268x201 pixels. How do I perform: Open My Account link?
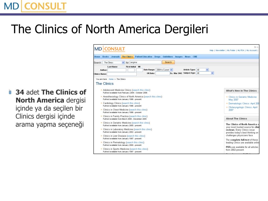click(x=252, y=51)
